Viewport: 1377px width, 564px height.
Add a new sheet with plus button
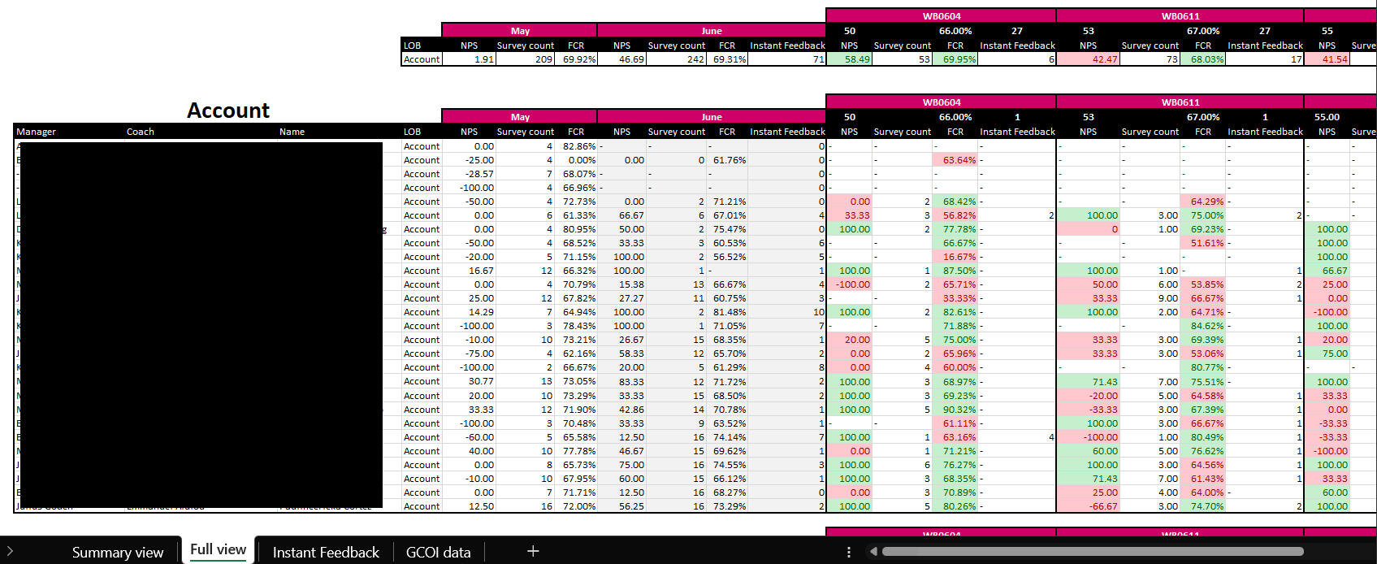pyautogui.click(x=533, y=551)
